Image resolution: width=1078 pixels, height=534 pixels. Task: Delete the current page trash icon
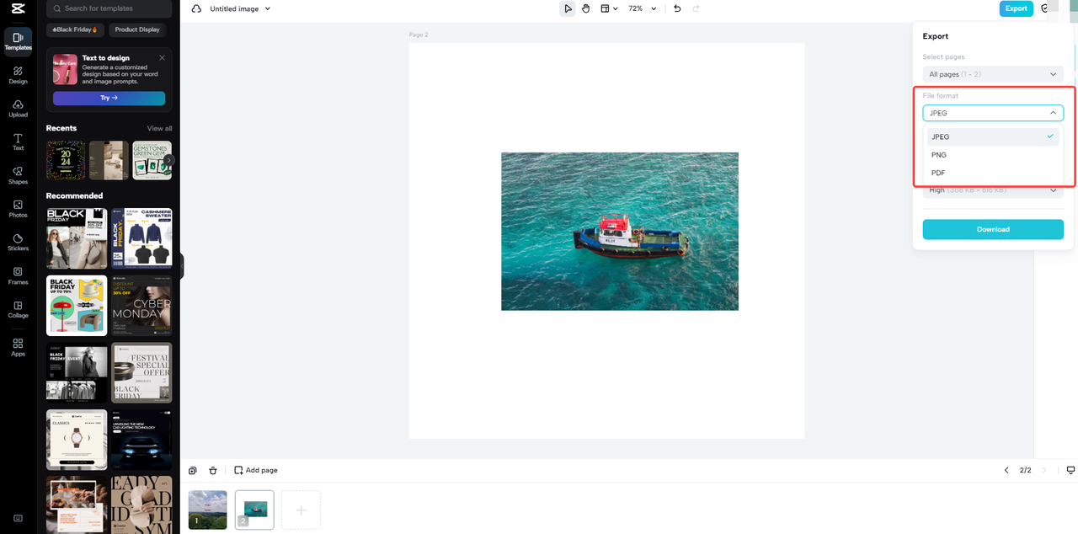pyautogui.click(x=213, y=470)
